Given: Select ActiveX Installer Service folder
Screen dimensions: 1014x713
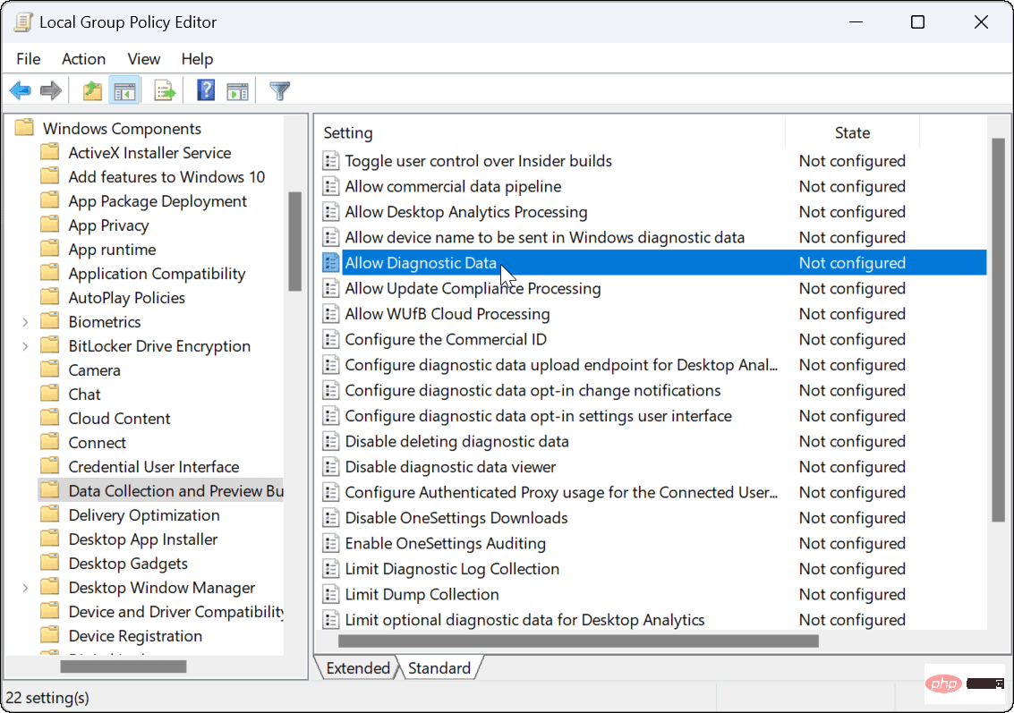Looking at the screenshot, I should click(x=150, y=153).
